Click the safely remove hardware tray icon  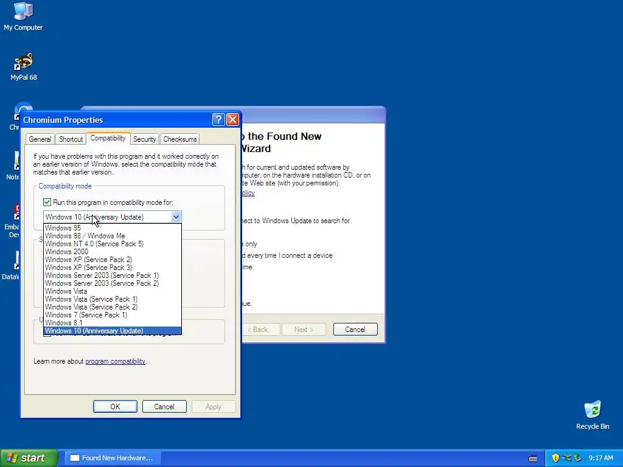point(578,458)
